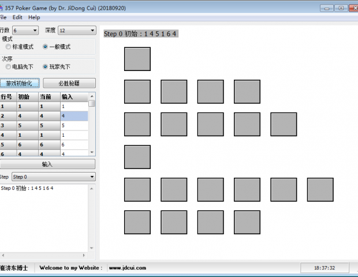358x277 pixels.
Task: Open the 行数 row count dropdown
Action: tap(26, 30)
